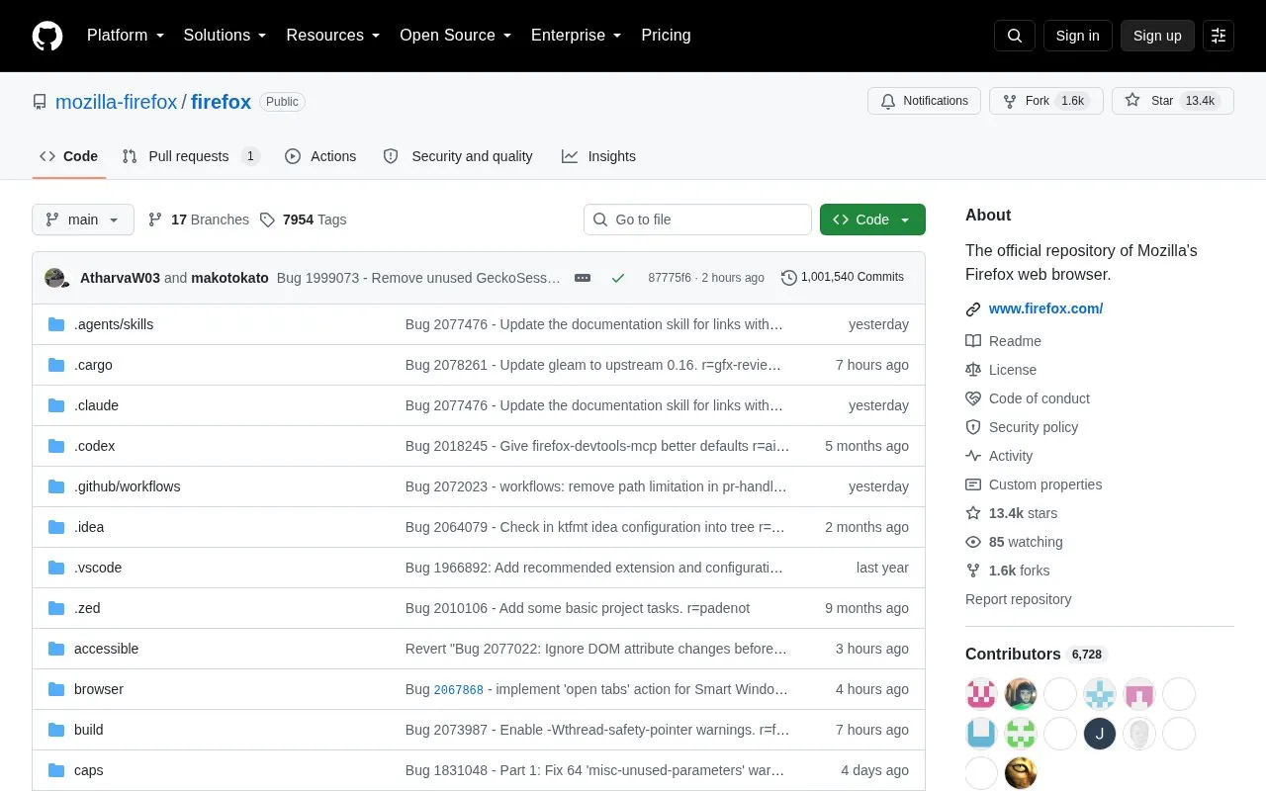Image resolution: width=1266 pixels, height=791 pixels.
Task: Open the appearance settings icon in header
Action: (x=1219, y=36)
